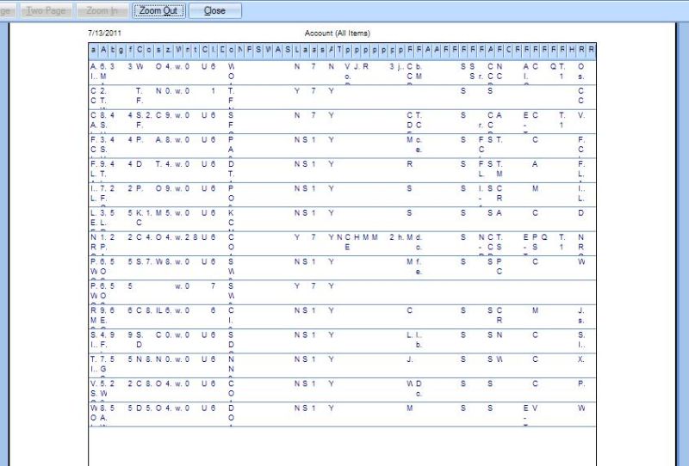Click the L. I.. value in S 4. 9 row
Viewport: 689px width, 466px height.
click(x=414, y=334)
